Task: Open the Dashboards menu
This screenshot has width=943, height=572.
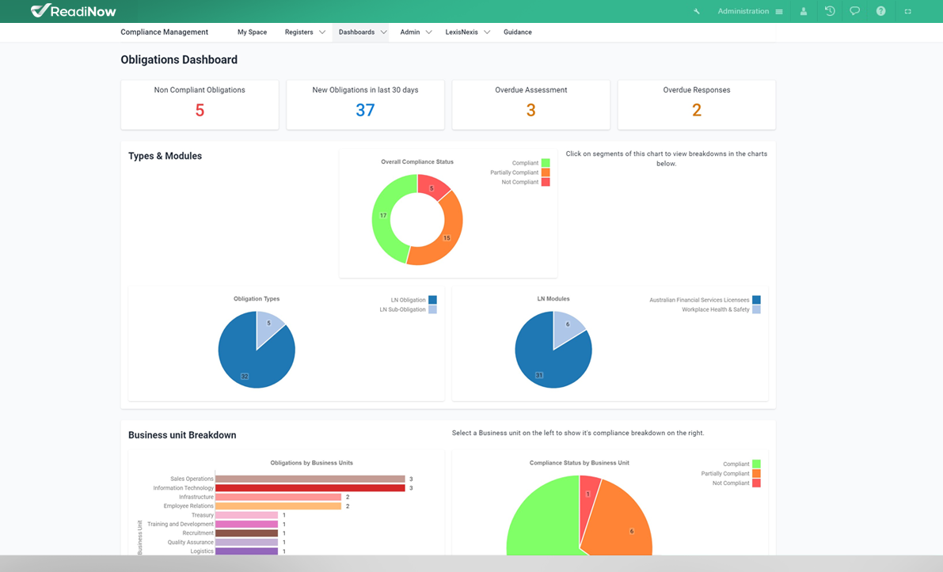Action: click(356, 32)
